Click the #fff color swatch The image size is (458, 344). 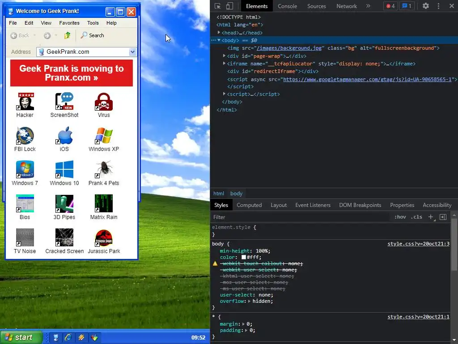click(x=244, y=257)
